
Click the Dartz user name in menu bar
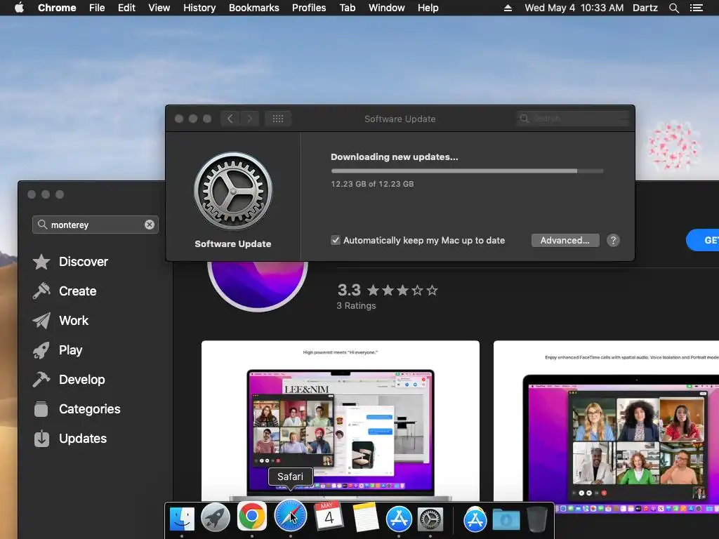click(645, 8)
